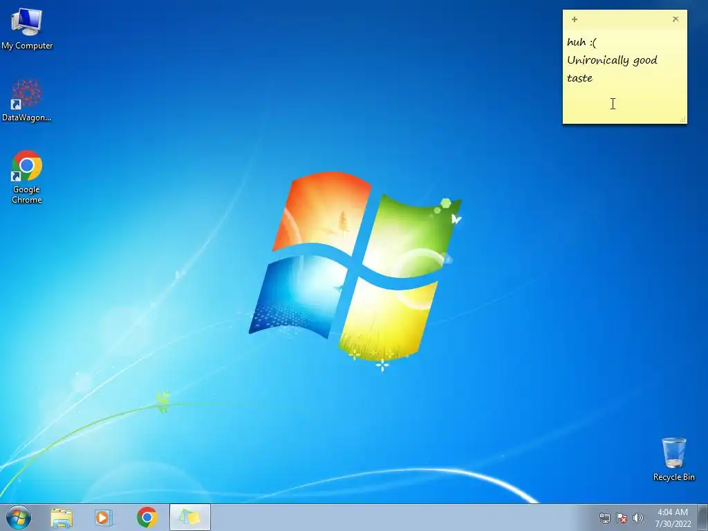
Task: Add a new sticky note with plus
Action: point(575,19)
